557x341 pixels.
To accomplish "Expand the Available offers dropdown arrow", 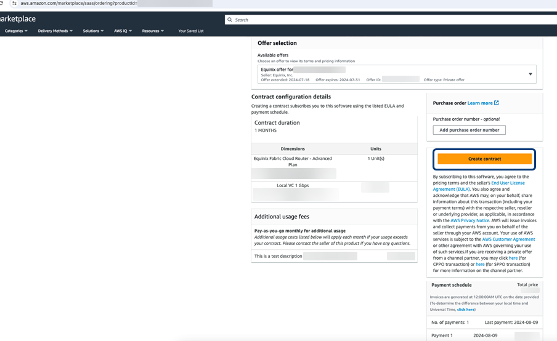I will (x=531, y=74).
